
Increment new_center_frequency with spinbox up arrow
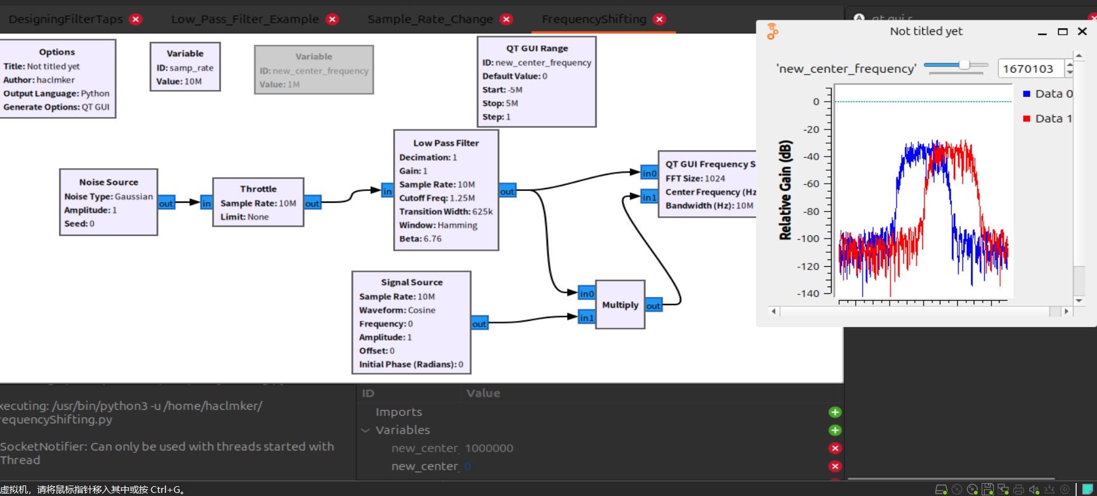click(x=1070, y=64)
